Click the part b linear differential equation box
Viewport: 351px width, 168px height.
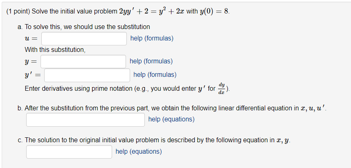click(x=85, y=120)
